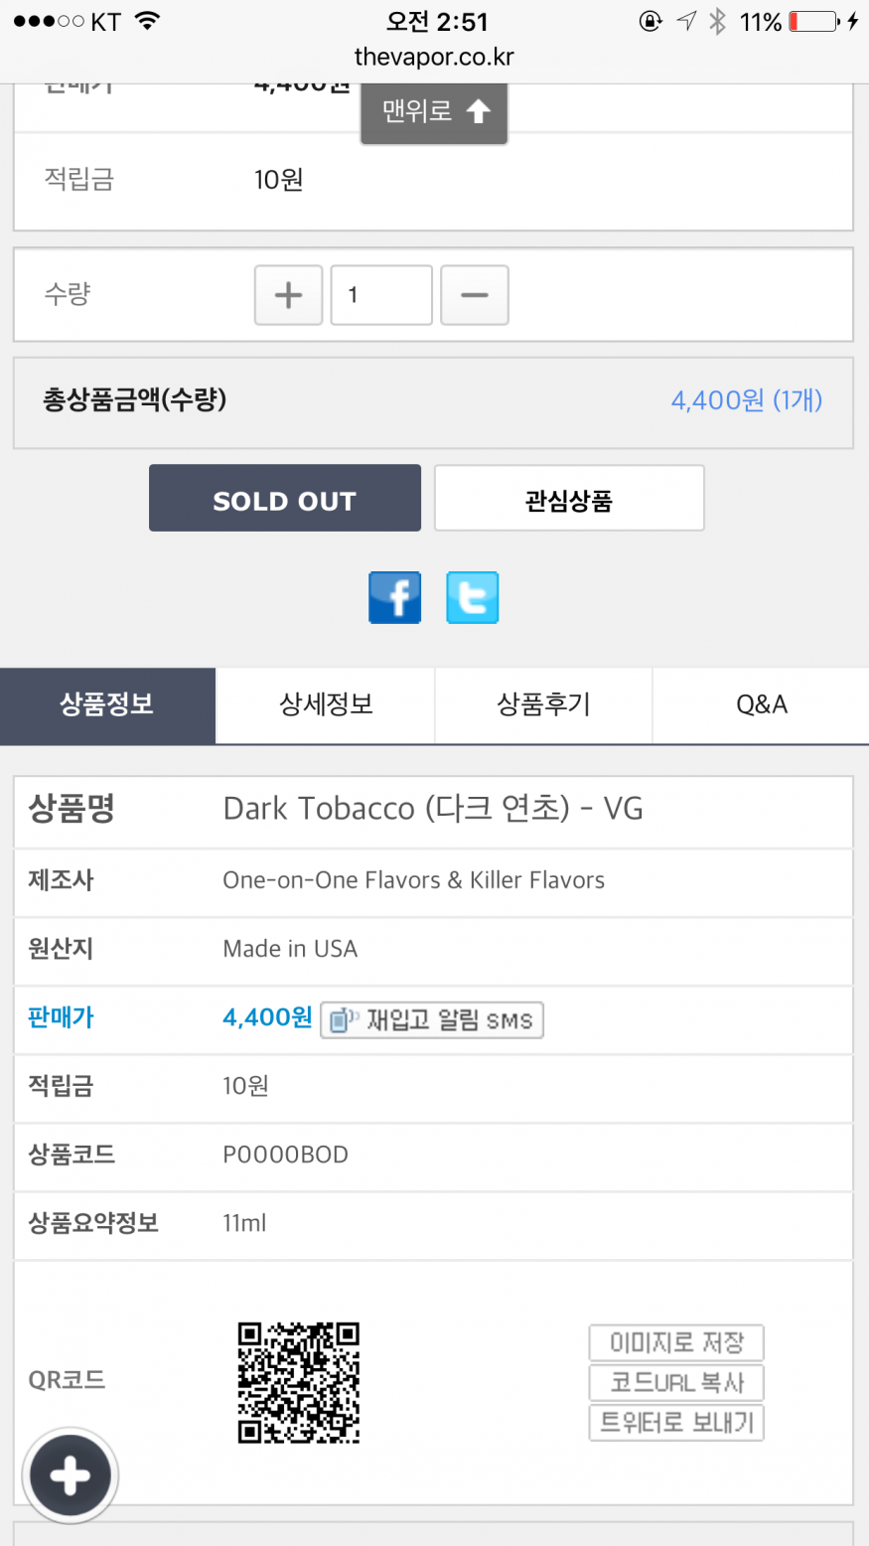This screenshot has height=1546, width=869.
Task: Select the 상품후기 reviews tab
Action: click(543, 705)
